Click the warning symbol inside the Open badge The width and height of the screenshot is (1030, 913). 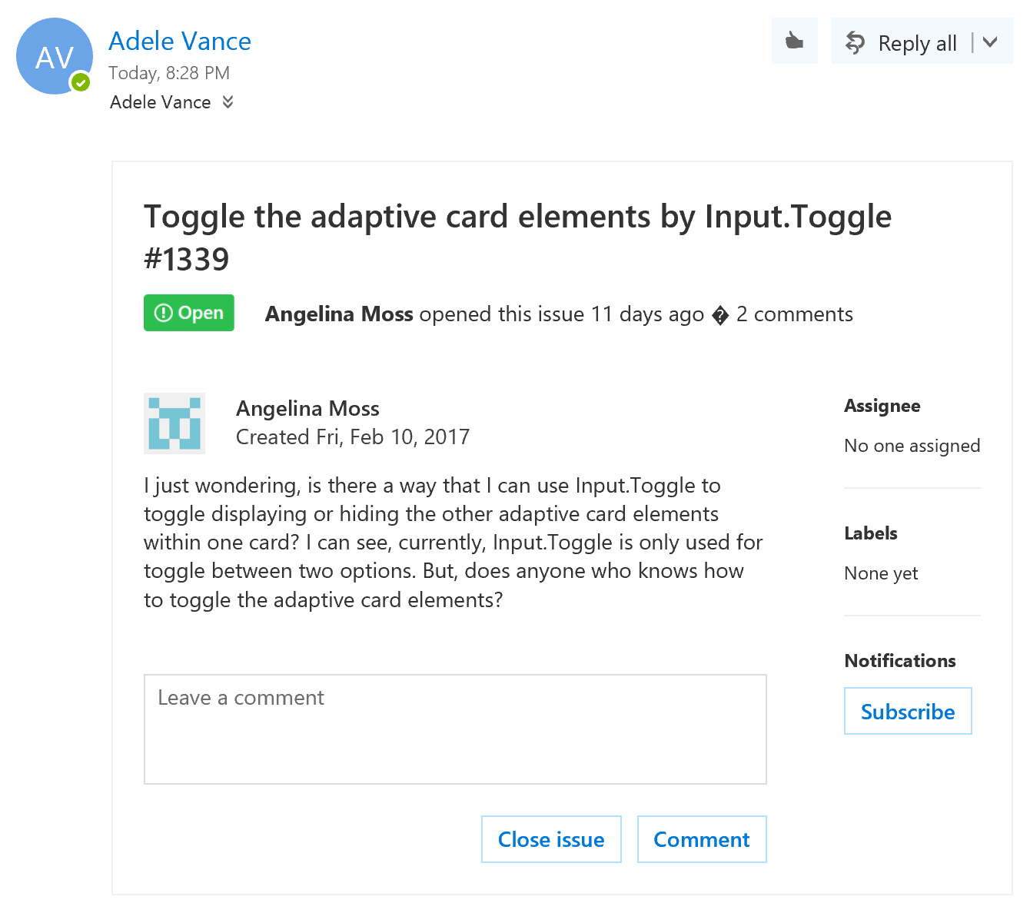tap(164, 313)
